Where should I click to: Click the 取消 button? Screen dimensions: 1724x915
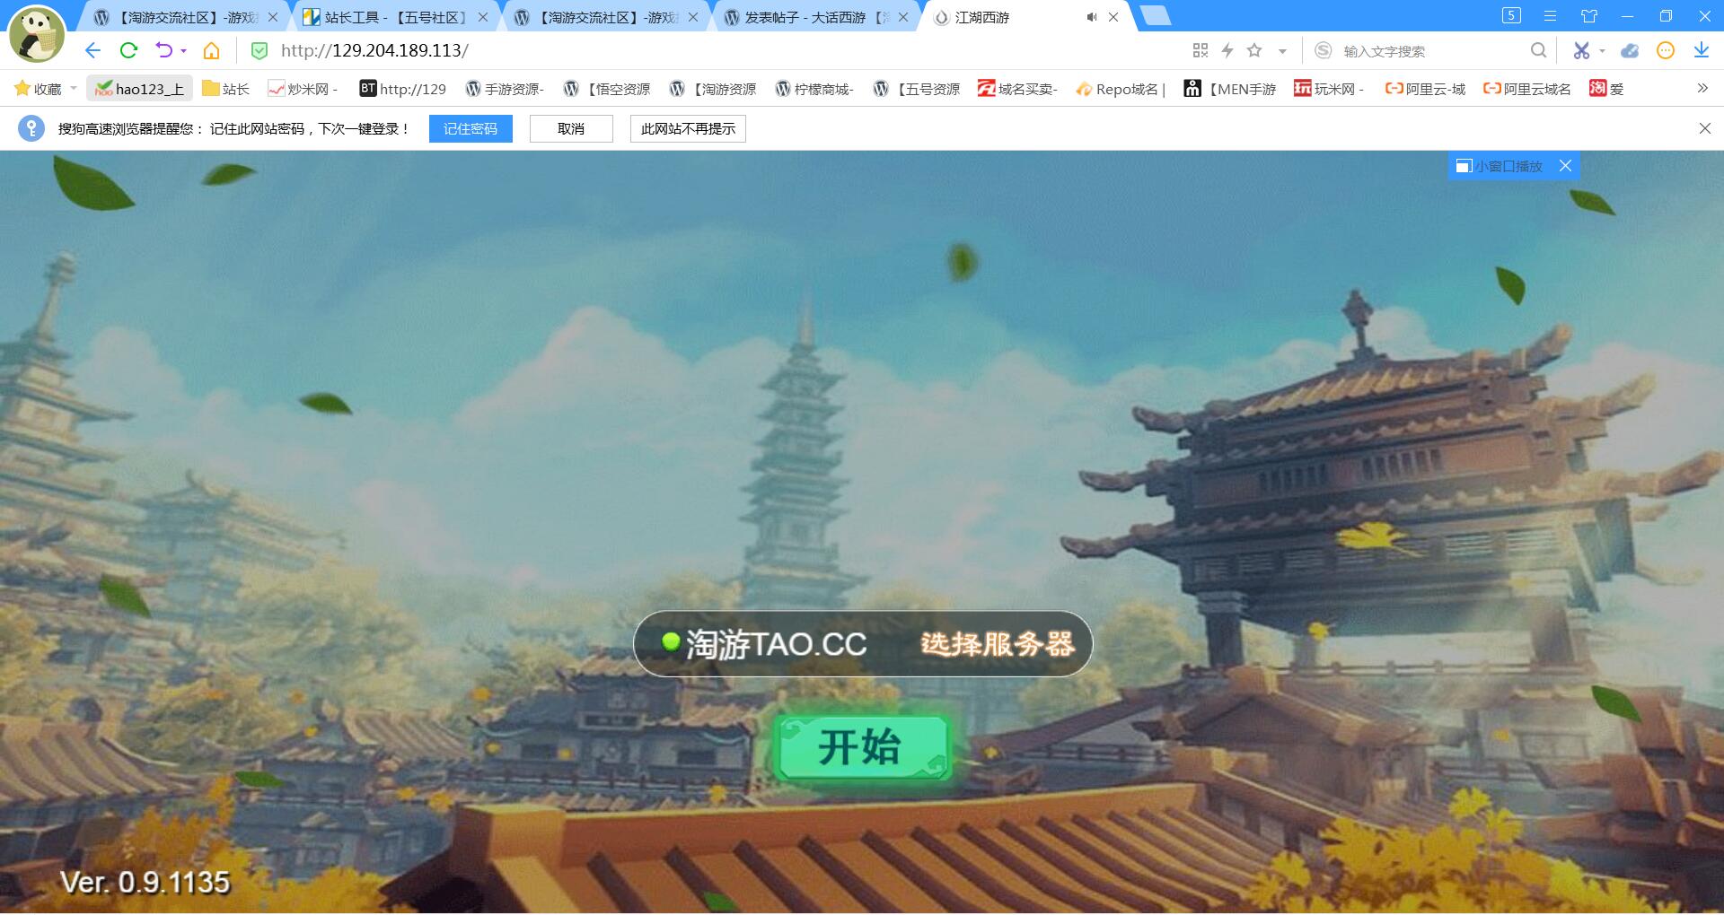571,128
